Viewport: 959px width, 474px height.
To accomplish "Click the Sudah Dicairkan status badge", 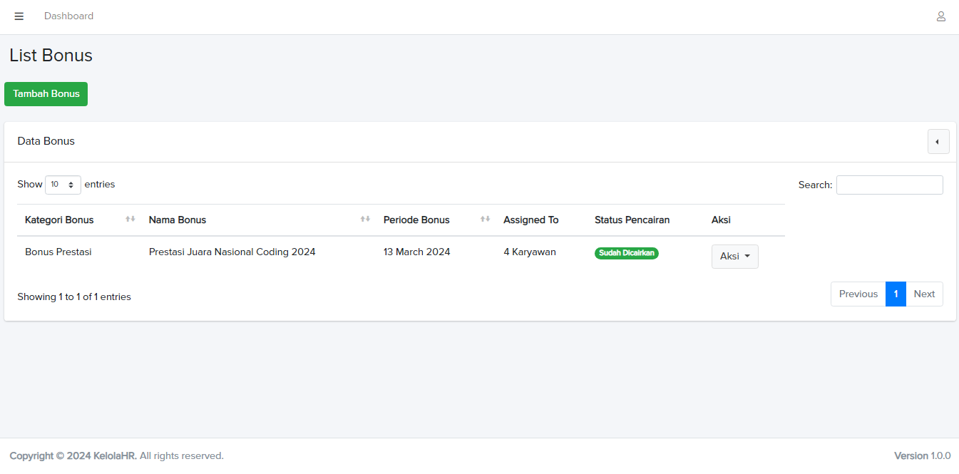I will pyautogui.click(x=626, y=253).
